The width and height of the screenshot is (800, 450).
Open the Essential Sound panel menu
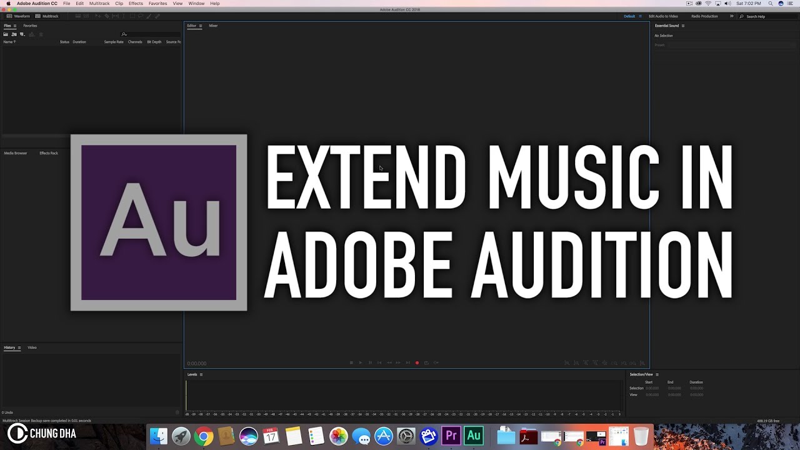click(x=683, y=26)
